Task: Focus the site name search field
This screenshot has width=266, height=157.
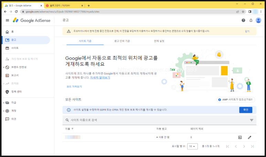Action: click(x=159, y=120)
